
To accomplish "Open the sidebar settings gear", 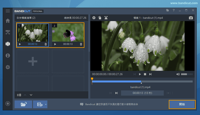I will pyautogui.click(x=8, y=67).
